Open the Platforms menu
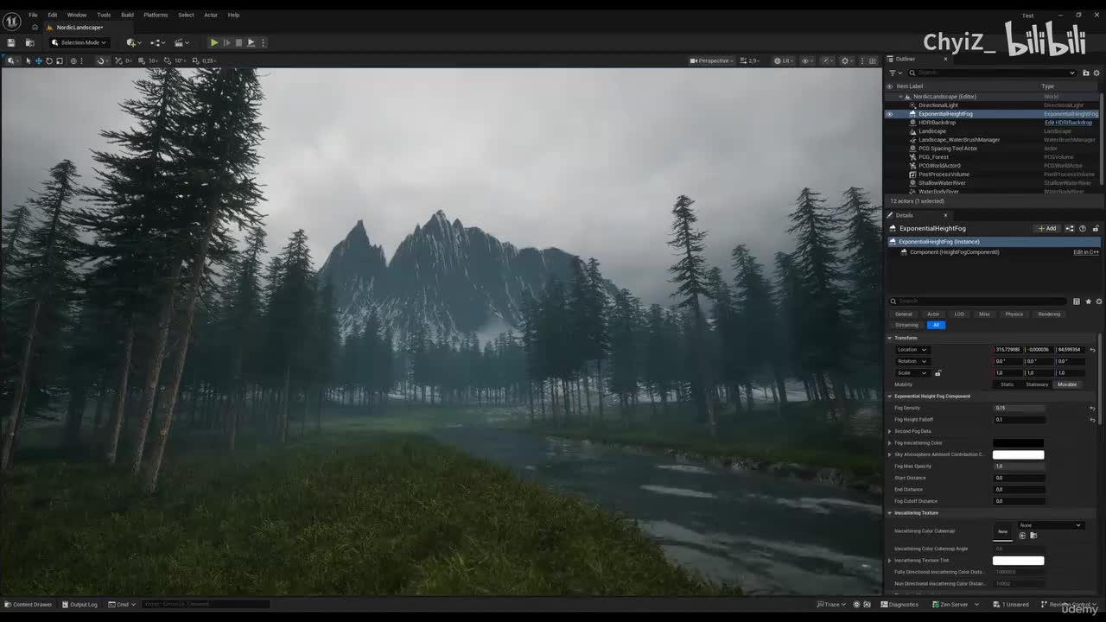The image size is (1106, 622). point(156,15)
